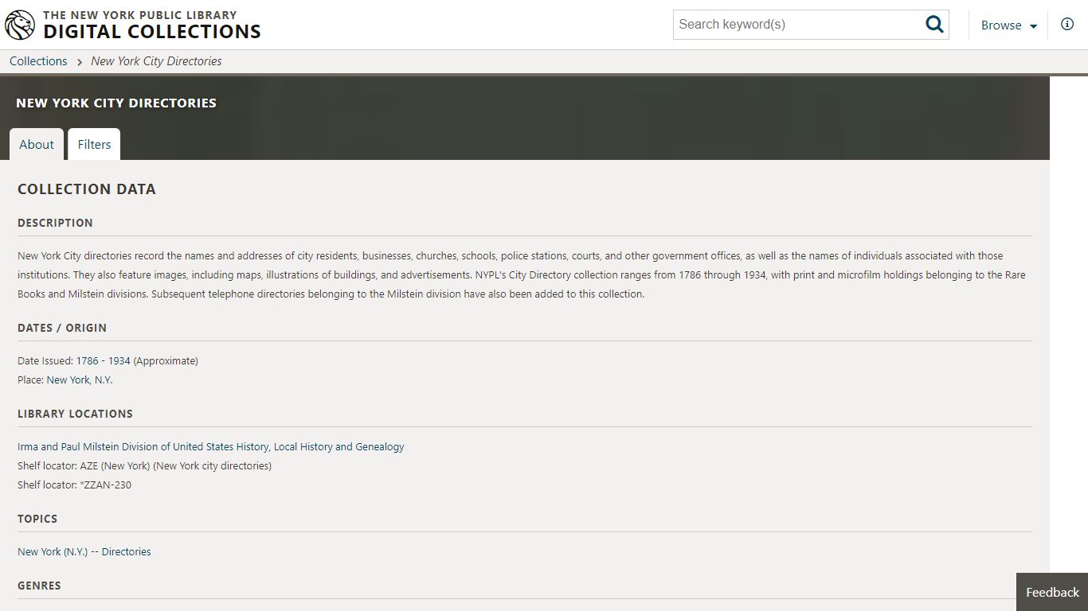Select Shelf locator *ZZAN-230 text
1088x611 pixels.
coord(74,485)
